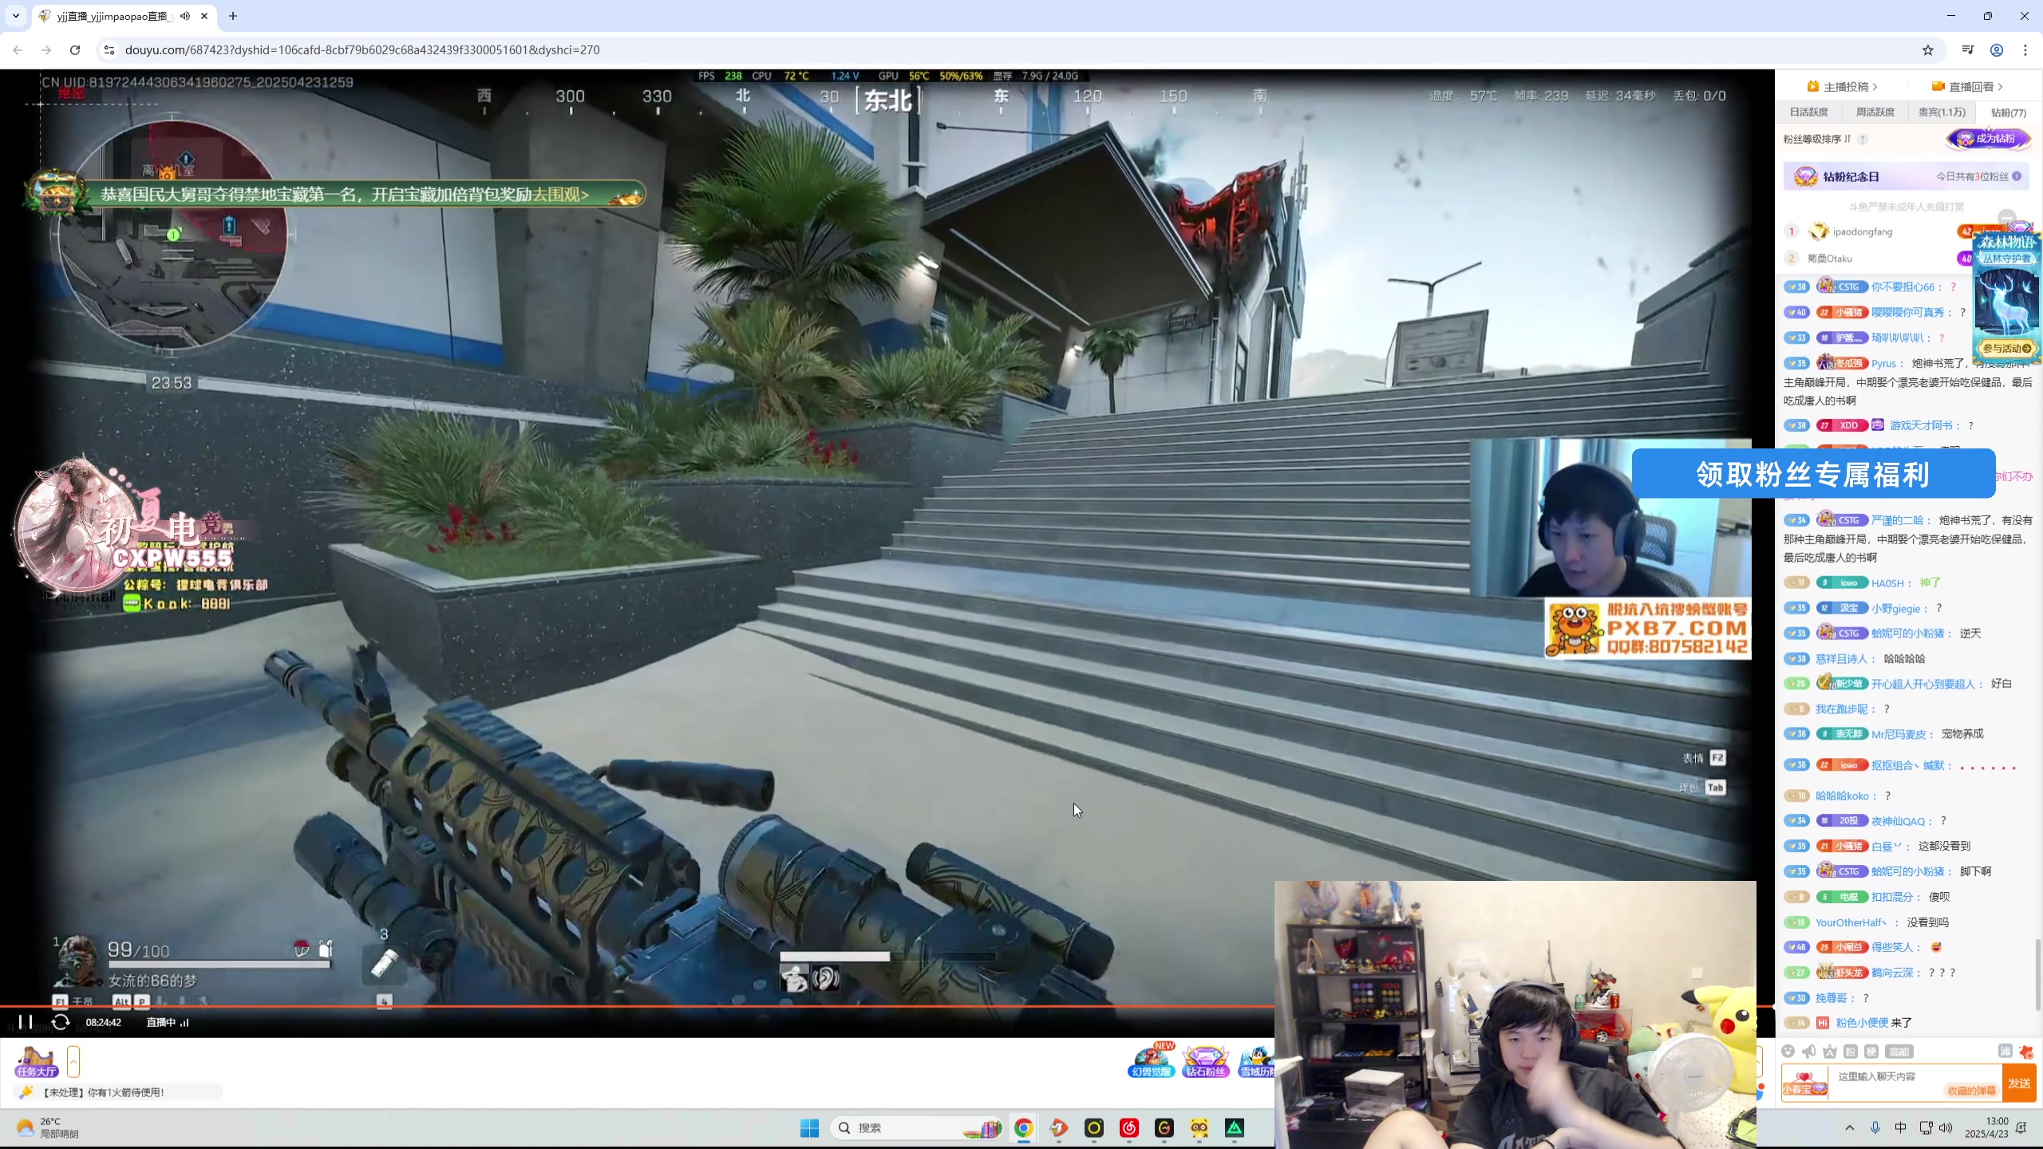2043x1149 pixels.
Task: Collapse the 森林物语 activity widget with minus button
Action: (x=2006, y=218)
